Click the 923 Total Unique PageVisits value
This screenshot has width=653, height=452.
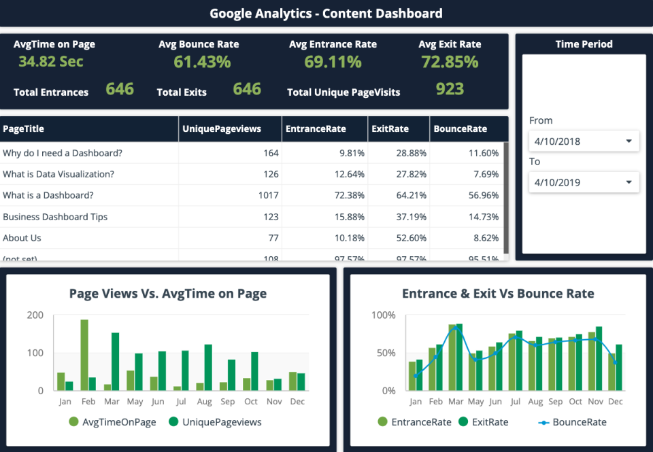point(450,88)
